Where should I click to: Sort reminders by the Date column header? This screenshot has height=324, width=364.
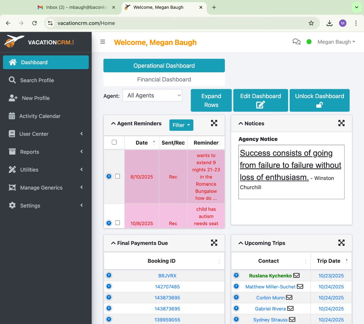point(142,142)
